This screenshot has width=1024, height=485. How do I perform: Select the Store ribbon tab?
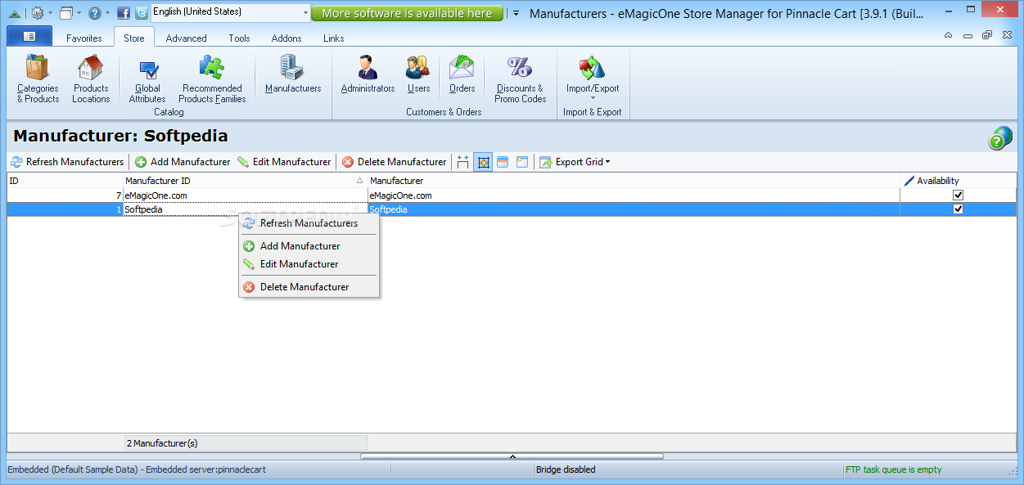click(x=134, y=38)
